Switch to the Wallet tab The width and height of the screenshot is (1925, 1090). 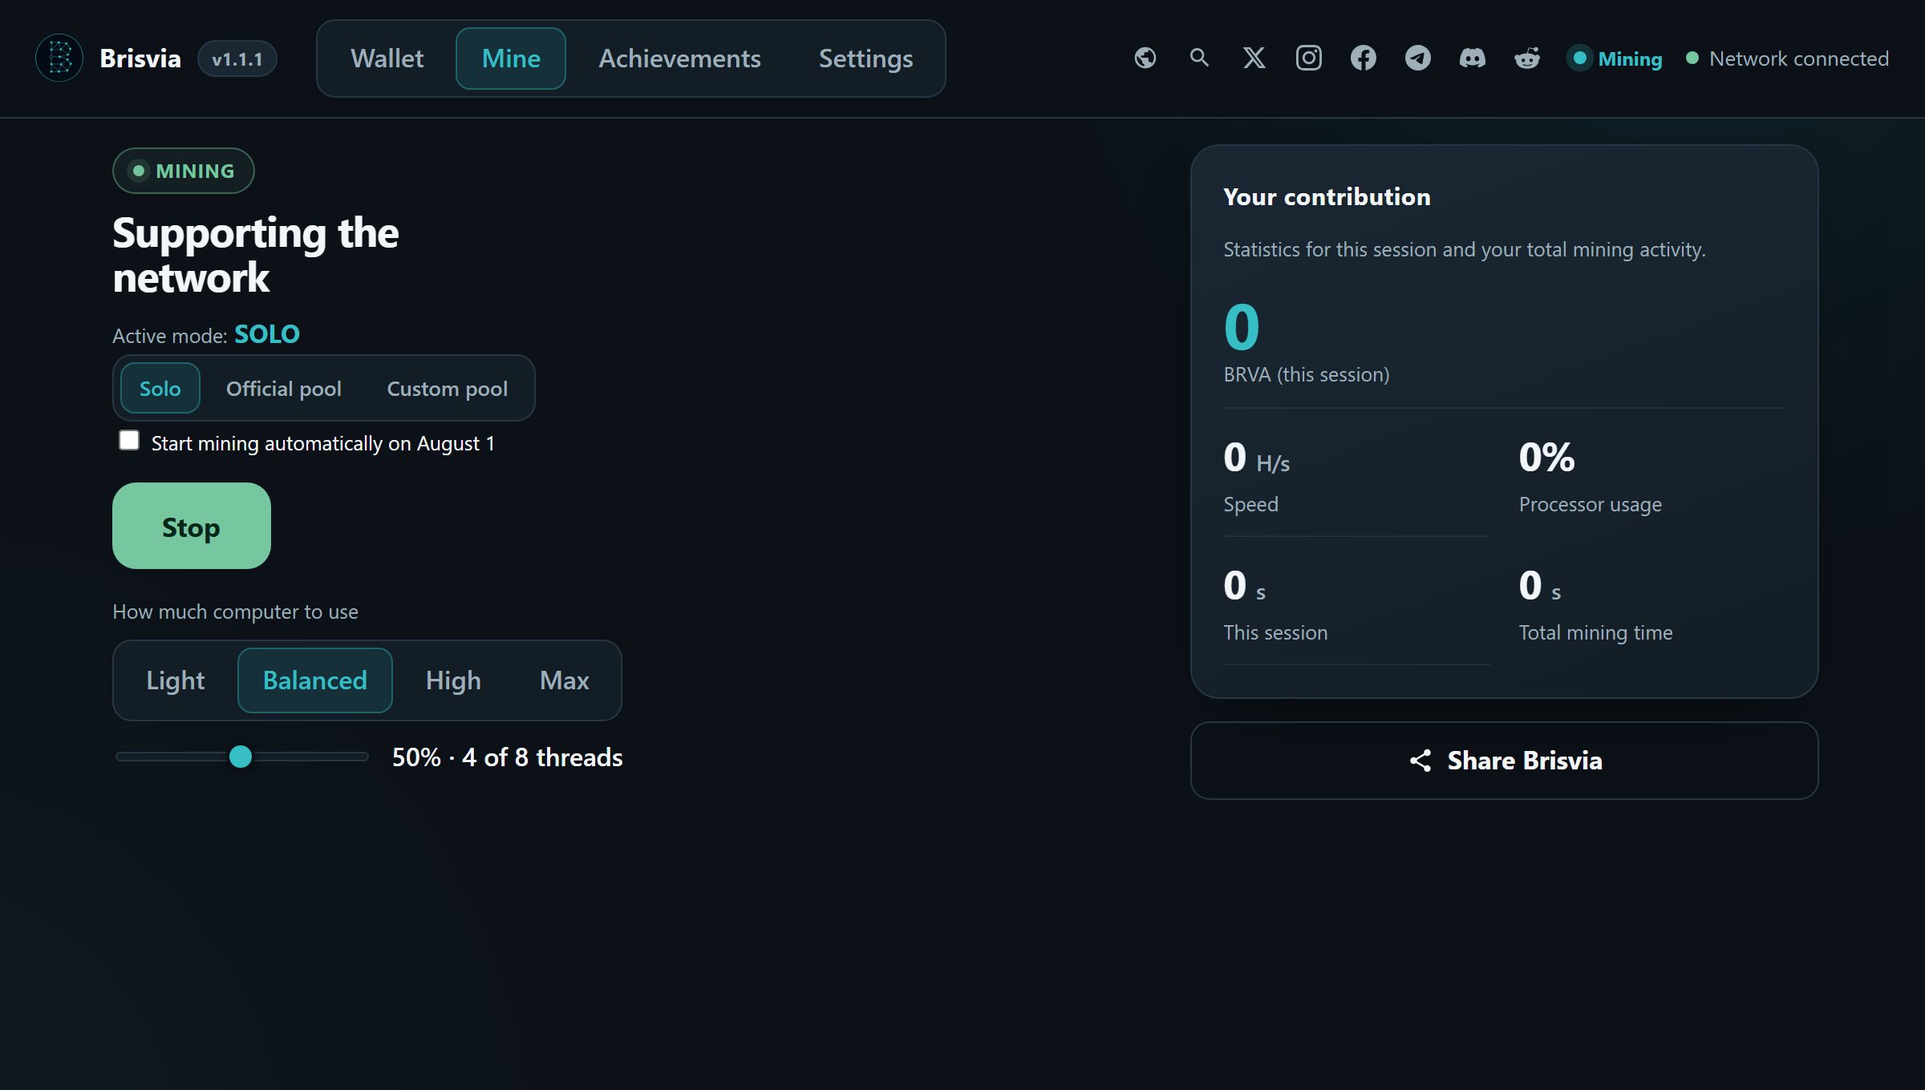(x=387, y=59)
